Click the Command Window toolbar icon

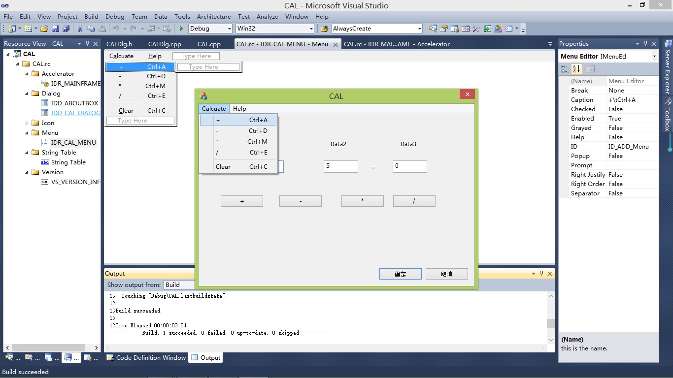pyautogui.click(x=509, y=29)
